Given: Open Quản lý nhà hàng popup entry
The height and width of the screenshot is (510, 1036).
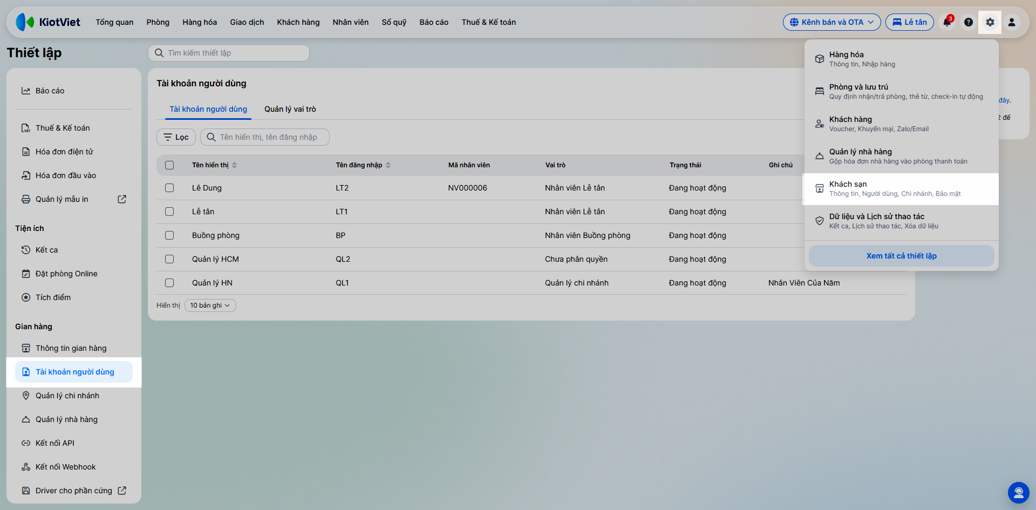Looking at the screenshot, I should (901, 157).
